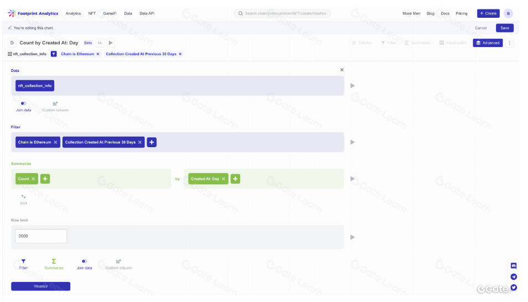The width and height of the screenshot is (528, 302).
Task: Open the GameFi navigation menu
Action: 110,13
